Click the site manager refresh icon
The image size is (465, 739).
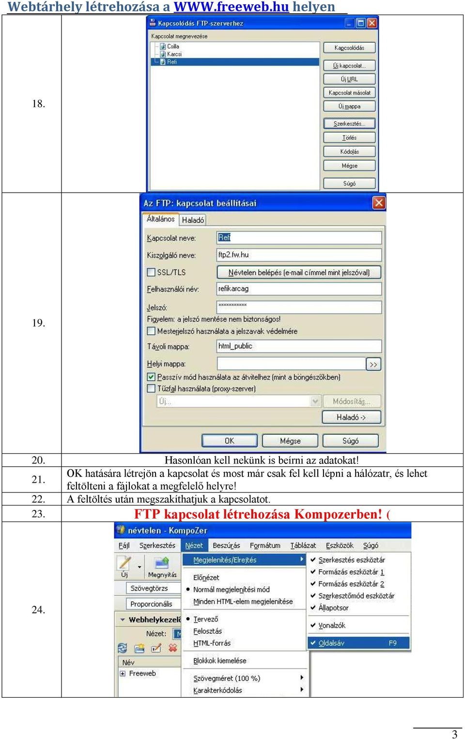(123, 648)
